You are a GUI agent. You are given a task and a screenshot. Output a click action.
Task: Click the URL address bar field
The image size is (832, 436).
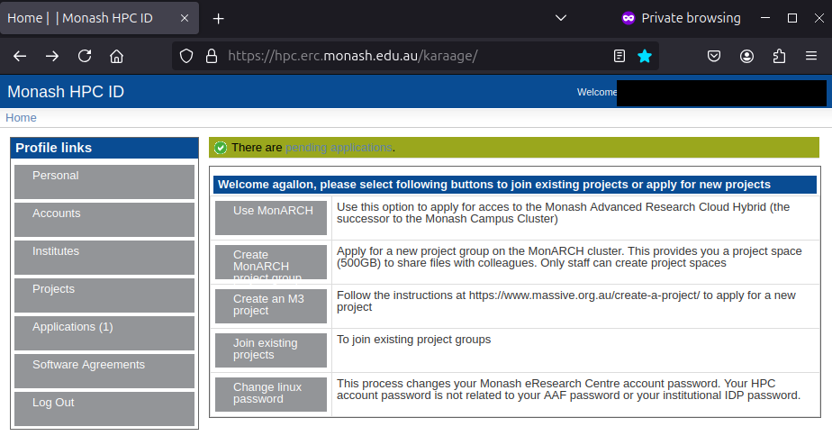[405, 56]
